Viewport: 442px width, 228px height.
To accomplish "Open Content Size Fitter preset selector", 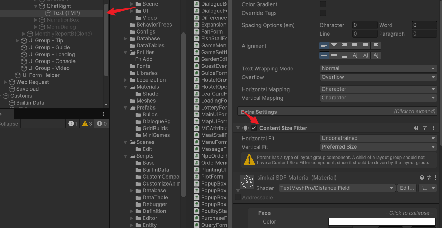I will click(425, 128).
